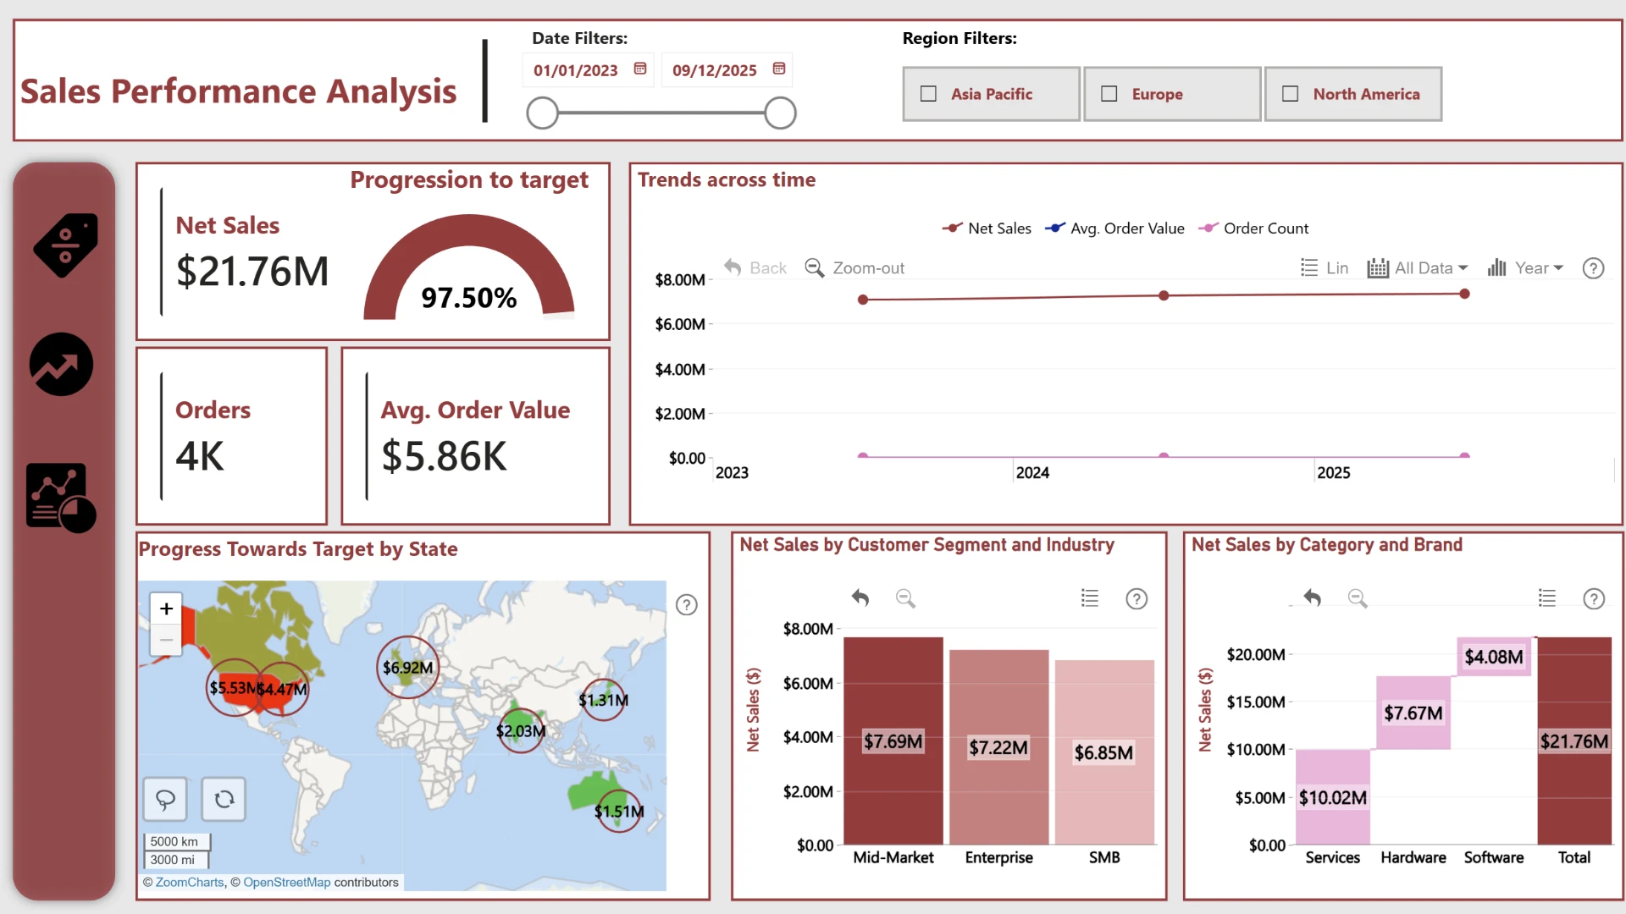1626x914 pixels.
Task: Click the Zoom-out magnifier on Trends chart
Action: pyautogui.click(x=854, y=268)
